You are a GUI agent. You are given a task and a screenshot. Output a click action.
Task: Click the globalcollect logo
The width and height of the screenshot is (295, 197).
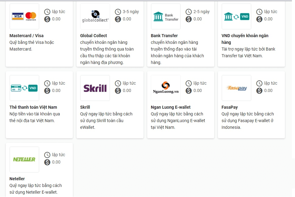coord(95,16)
